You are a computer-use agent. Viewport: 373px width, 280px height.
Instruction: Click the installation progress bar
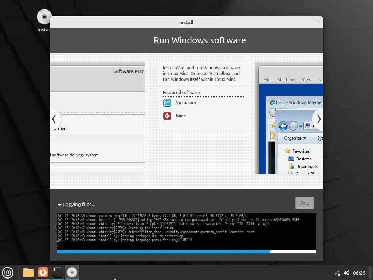click(x=186, y=252)
